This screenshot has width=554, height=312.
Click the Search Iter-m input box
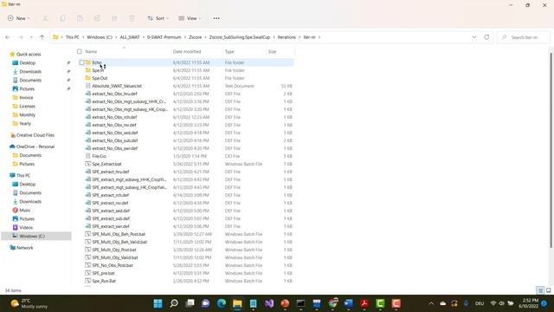click(x=524, y=37)
